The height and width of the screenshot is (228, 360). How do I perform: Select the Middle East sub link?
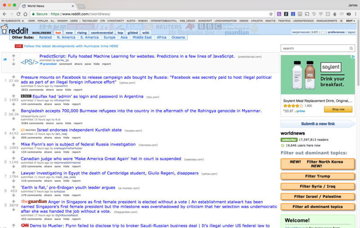point(142,37)
